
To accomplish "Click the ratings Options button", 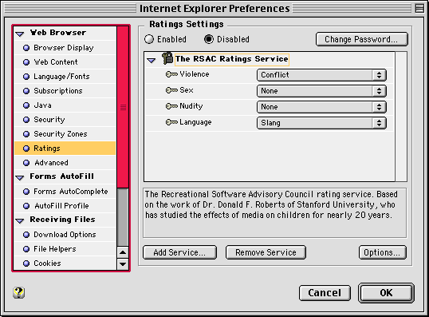I will tap(383, 252).
